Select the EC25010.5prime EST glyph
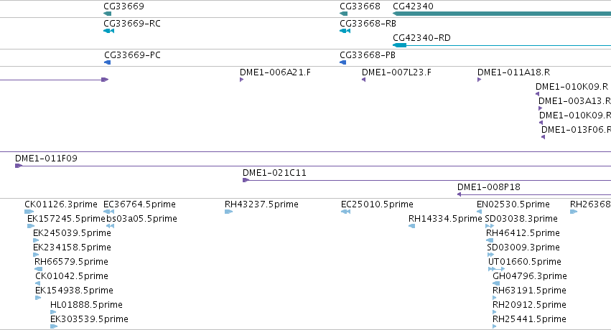The image size is (611, 330). coord(345,212)
